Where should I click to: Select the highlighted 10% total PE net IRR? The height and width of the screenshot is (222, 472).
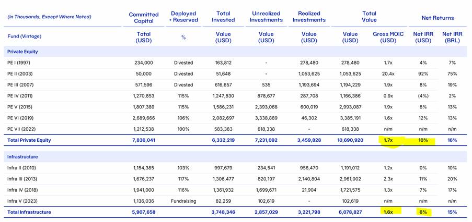[423, 140]
